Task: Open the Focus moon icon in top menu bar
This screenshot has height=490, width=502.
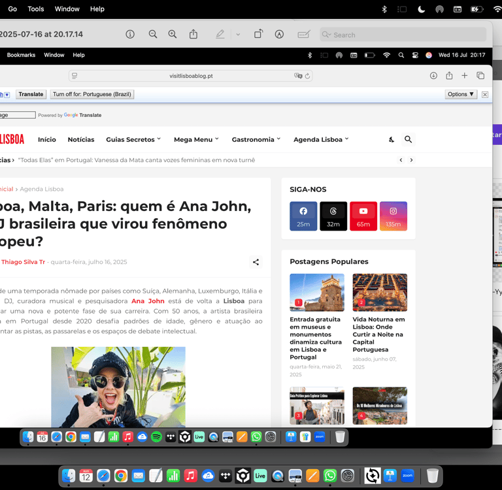Action: (x=422, y=9)
